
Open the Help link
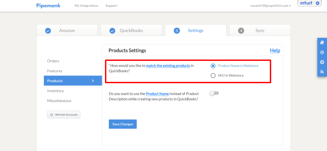[275, 50]
